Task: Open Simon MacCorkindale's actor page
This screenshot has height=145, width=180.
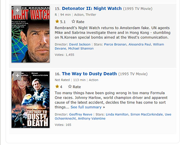Action: point(146,115)
